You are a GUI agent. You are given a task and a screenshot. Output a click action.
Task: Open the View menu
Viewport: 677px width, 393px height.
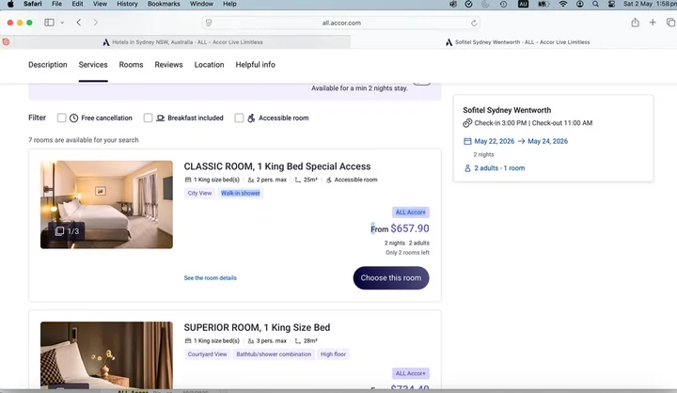pos(100,4)
